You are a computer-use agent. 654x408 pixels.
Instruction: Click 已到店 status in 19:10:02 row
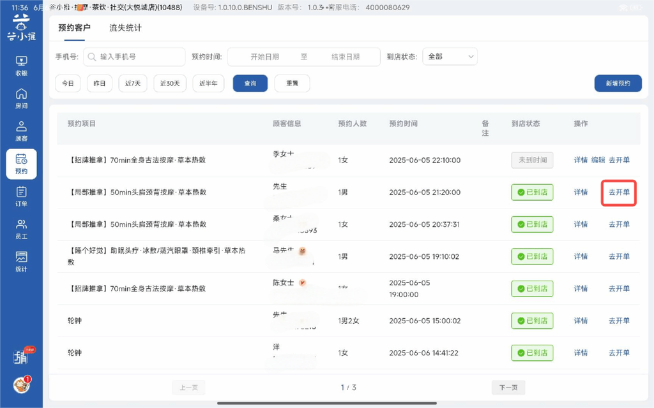point(532,256)
